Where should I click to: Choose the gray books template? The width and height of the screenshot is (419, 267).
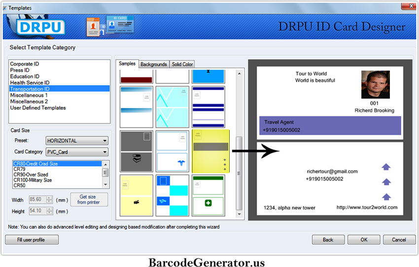(136, 151)
